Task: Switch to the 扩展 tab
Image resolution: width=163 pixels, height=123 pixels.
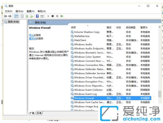Action: tap(32, 113)
